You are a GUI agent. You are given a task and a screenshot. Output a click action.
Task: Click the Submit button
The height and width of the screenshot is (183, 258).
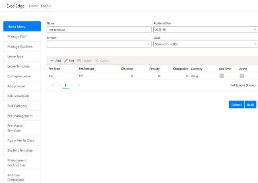[236, 105]
